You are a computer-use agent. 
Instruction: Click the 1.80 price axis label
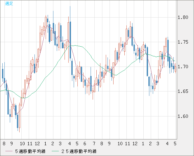click(183, 17)
